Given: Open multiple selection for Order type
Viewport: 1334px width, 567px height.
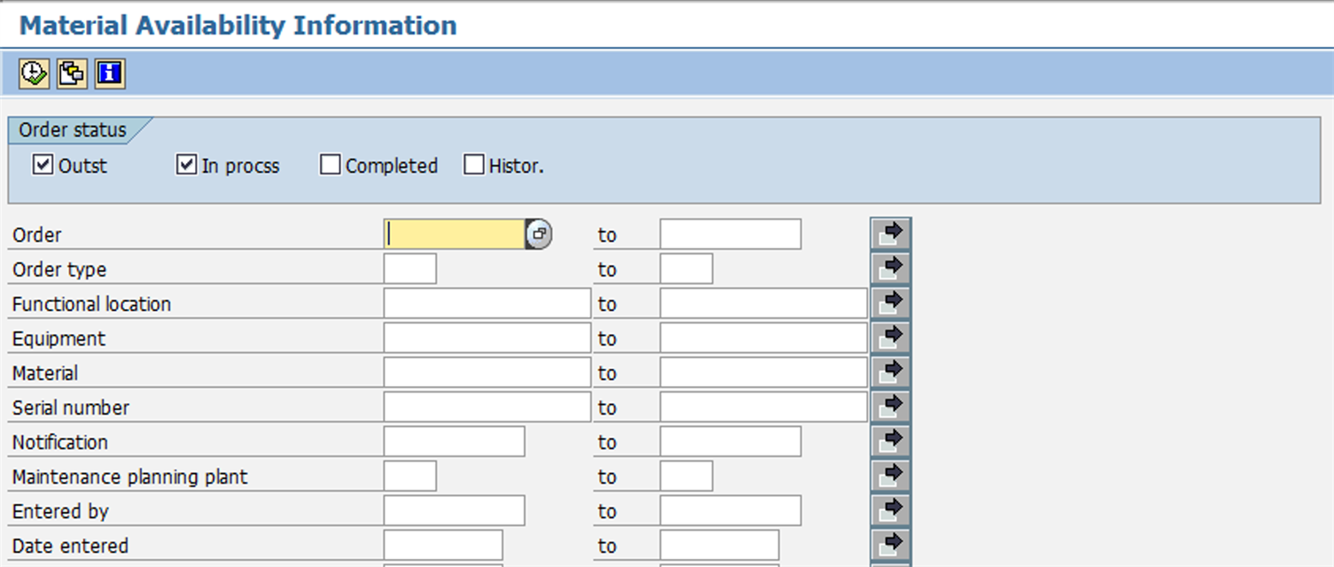Looking at the screenshot, I should pos(890,268).
